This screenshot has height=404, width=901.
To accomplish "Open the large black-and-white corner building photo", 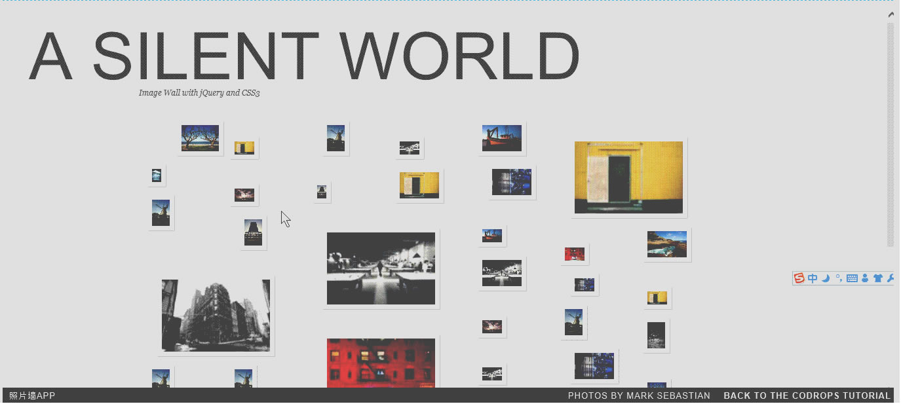I will (x=216, y=316).
